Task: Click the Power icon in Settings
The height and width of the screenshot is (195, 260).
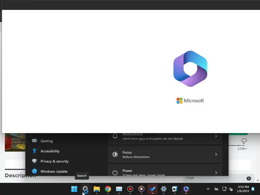Action: [115, 173]
